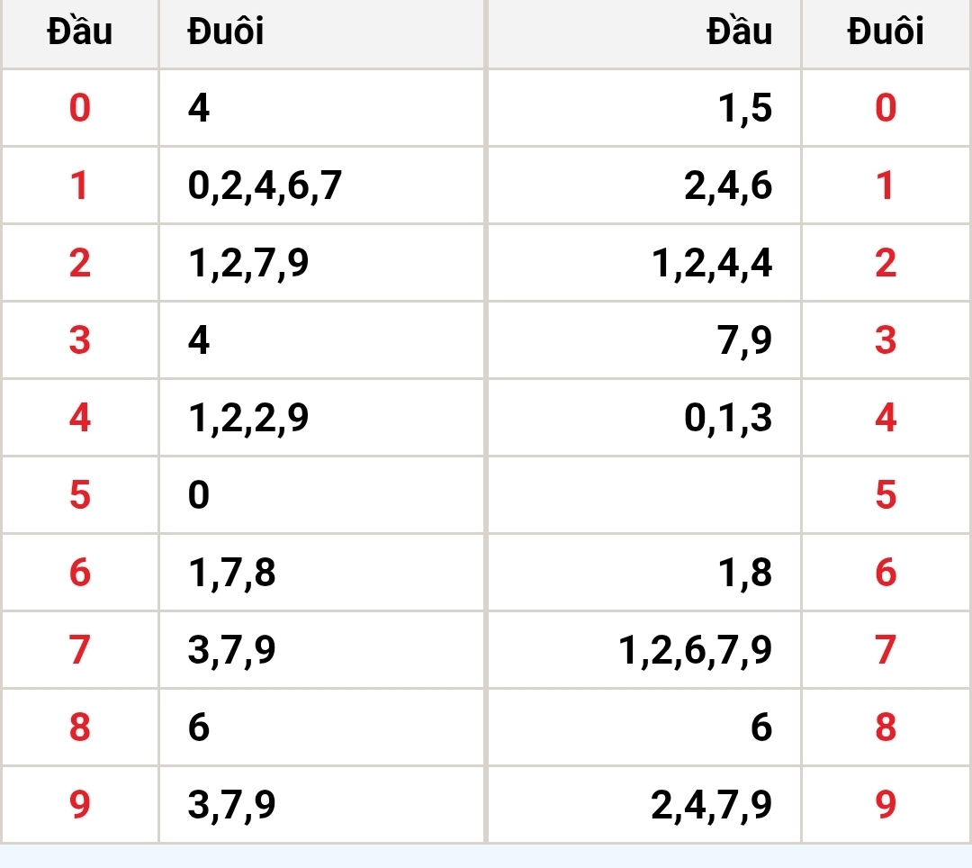The image size is (972, 868).
Task: Click the cell with 1,2,7,9
Action: [x=321, y=263]
